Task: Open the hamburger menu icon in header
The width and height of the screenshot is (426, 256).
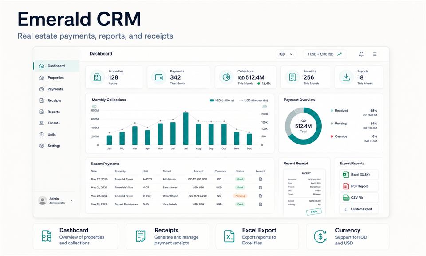Action: click(x=375, y=54)
